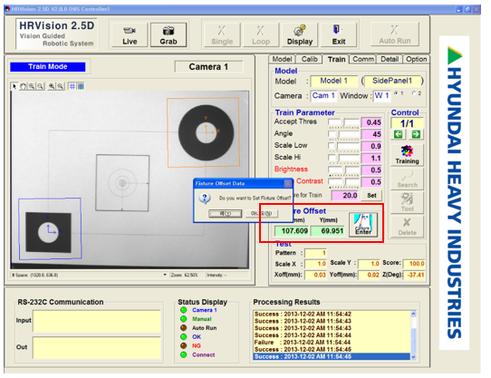Click the Set button beside 20.0

pyautogui.click(x=371, y=196)
